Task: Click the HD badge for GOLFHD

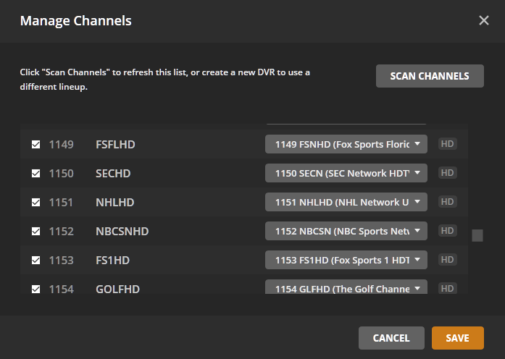Action: click(x=447, y=288)
